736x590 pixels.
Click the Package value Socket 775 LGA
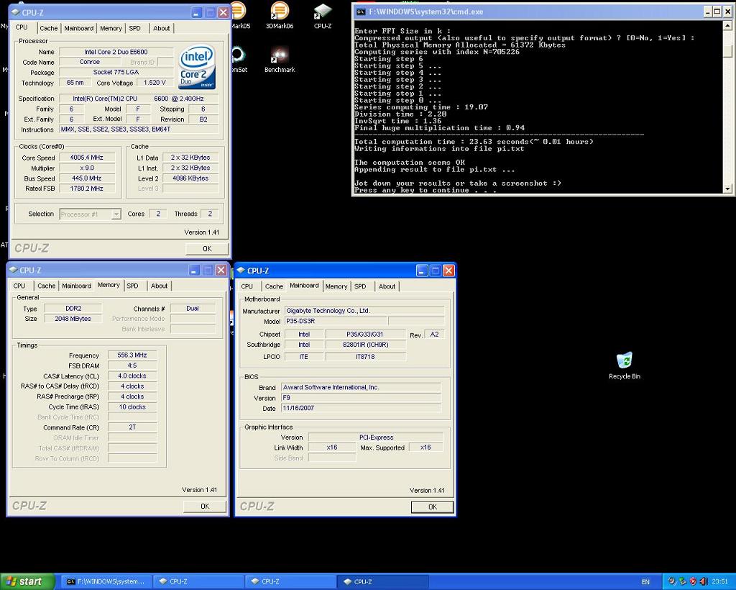[x=116, y=72]
